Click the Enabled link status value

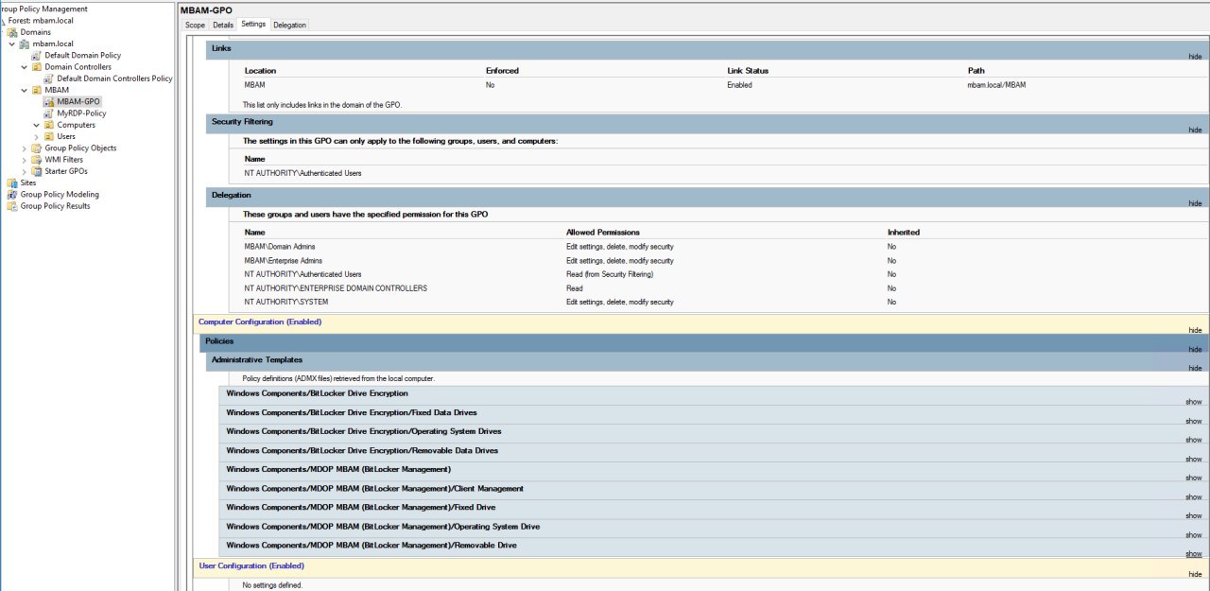(739, 85)
